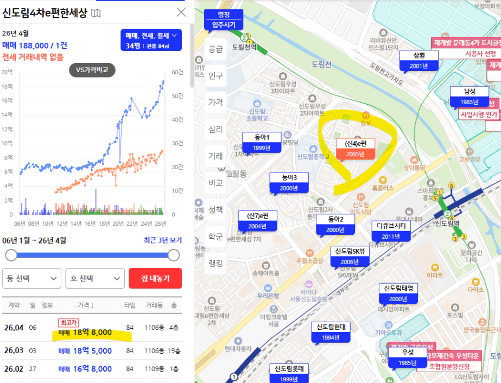Open the 비교 map menu
501x383 pixels.
(x=215, y=183)
